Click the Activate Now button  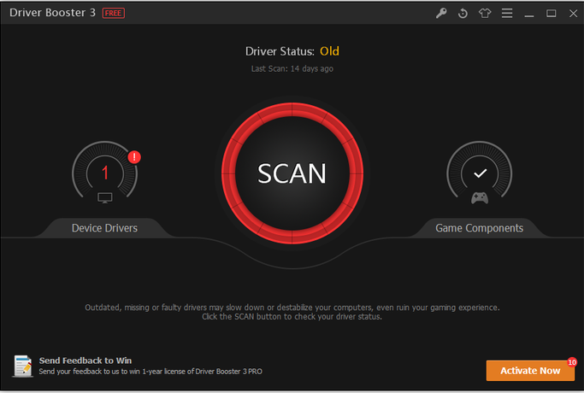click(530, 371)
